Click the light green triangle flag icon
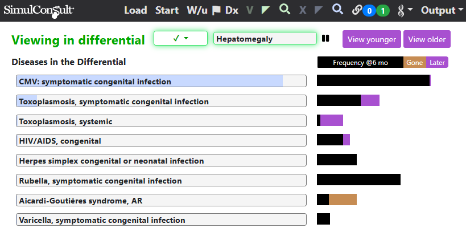 266,10
